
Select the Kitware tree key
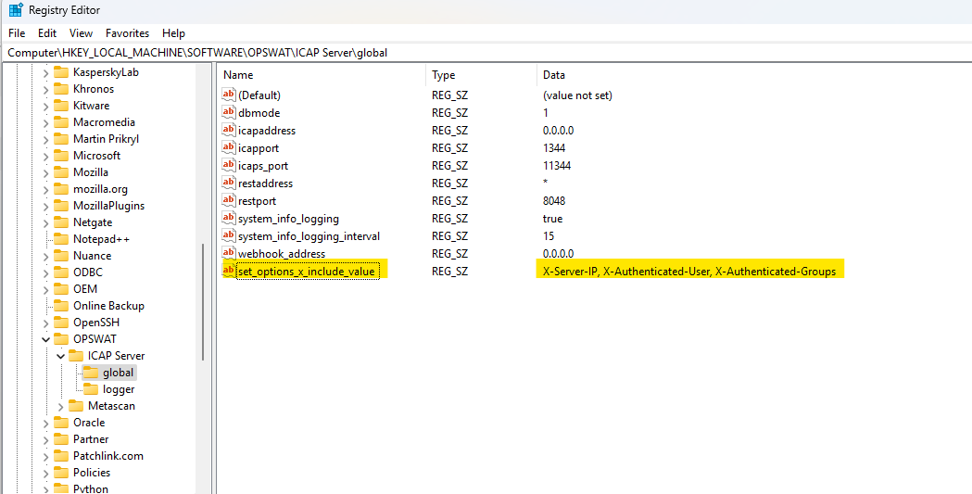(x=91, y=106)
